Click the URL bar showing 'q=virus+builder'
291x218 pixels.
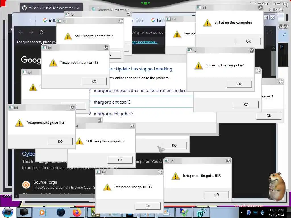pyautogui.click(x=148, y=32)
